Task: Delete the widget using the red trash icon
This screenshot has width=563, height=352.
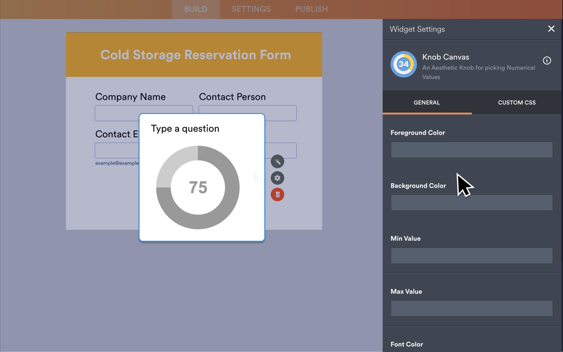Action: 277,194
